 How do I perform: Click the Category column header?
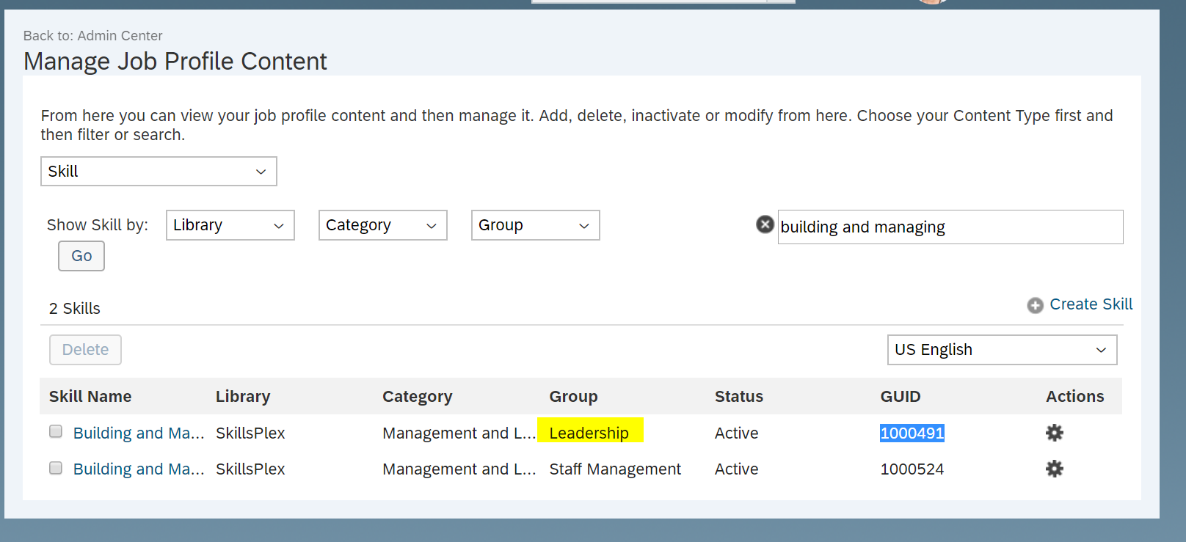[x=417, y=397]
